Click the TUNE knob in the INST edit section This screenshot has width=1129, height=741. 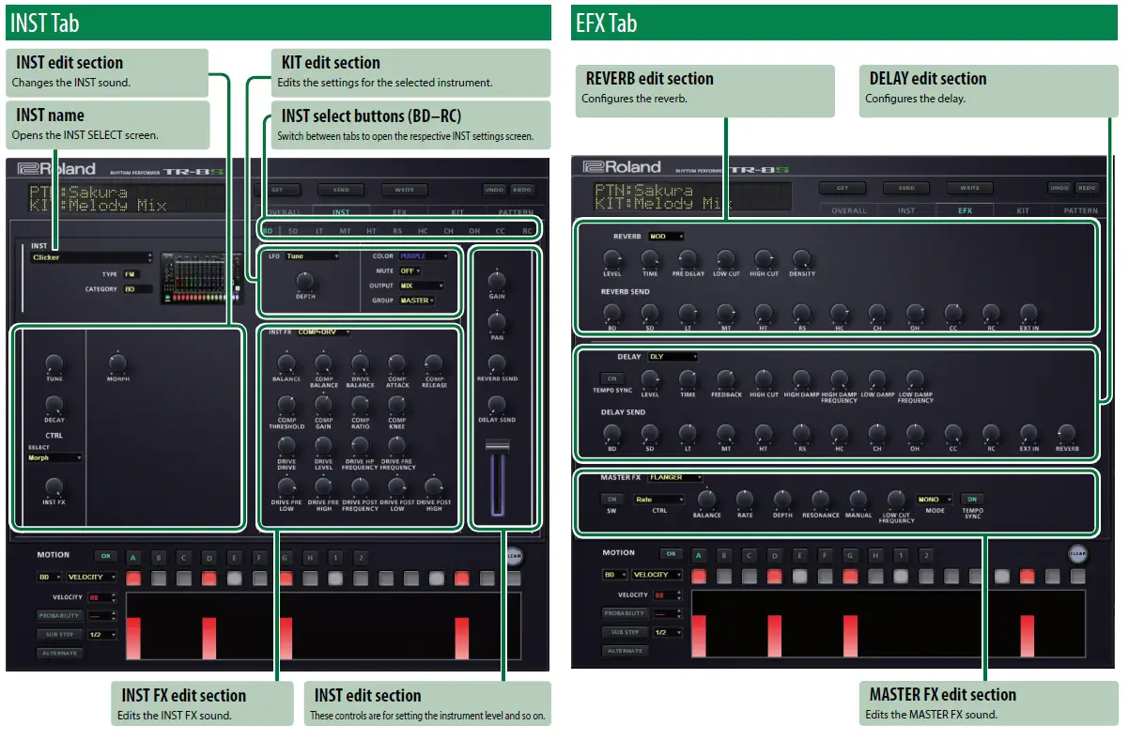[x=54, y=364]
